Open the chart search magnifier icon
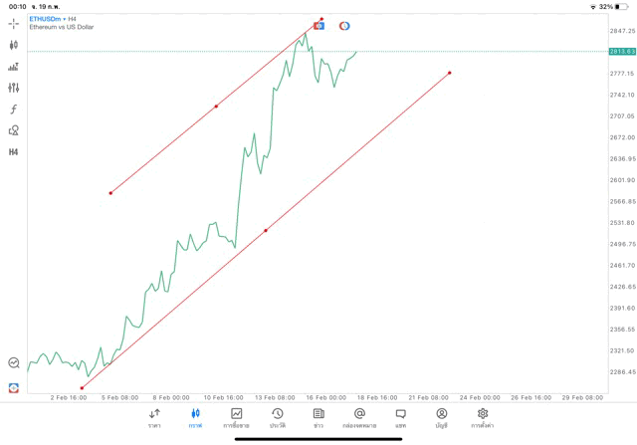 pyautogui.click(x=13, y=363)
